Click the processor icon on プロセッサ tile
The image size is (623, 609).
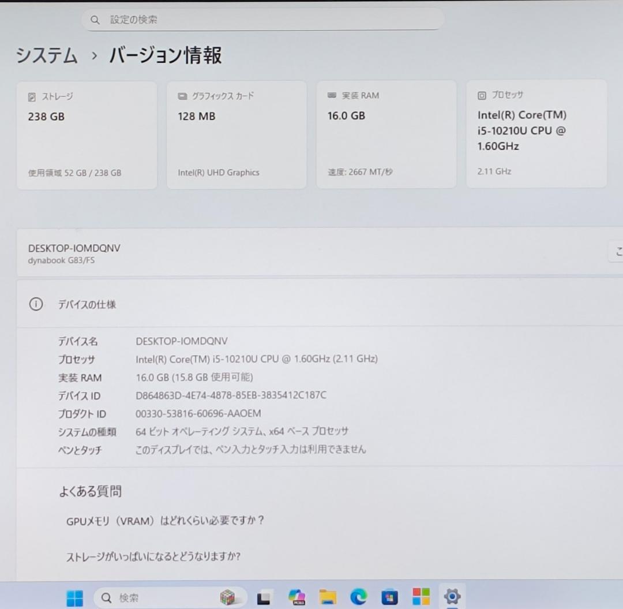coord(482,95)
